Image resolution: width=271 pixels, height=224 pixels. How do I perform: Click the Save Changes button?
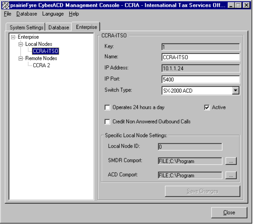(x=203, y=191)
